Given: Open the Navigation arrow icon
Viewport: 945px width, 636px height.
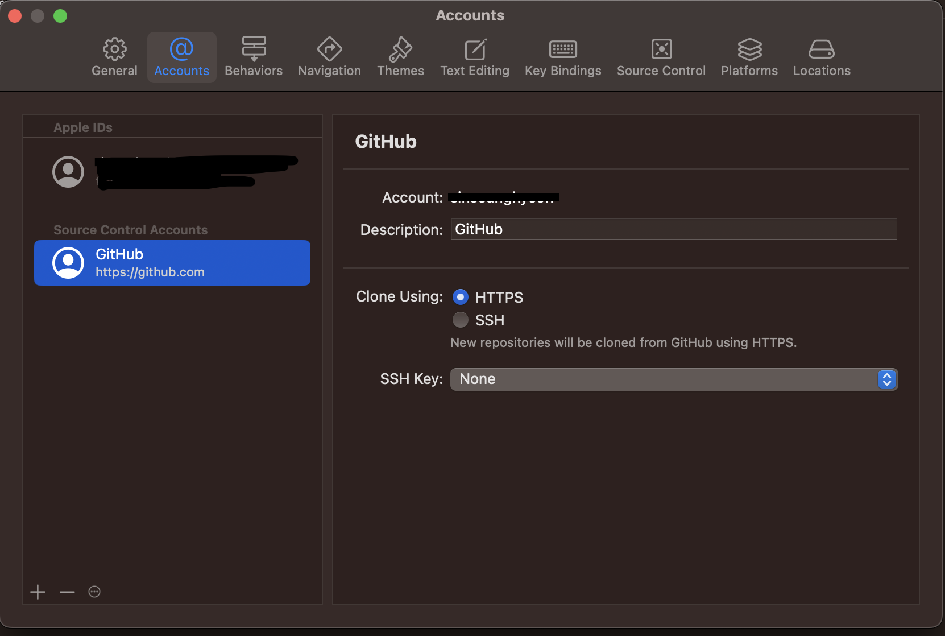Looking at the screenshot, I should pyautogui.click(x=329, y=49).
